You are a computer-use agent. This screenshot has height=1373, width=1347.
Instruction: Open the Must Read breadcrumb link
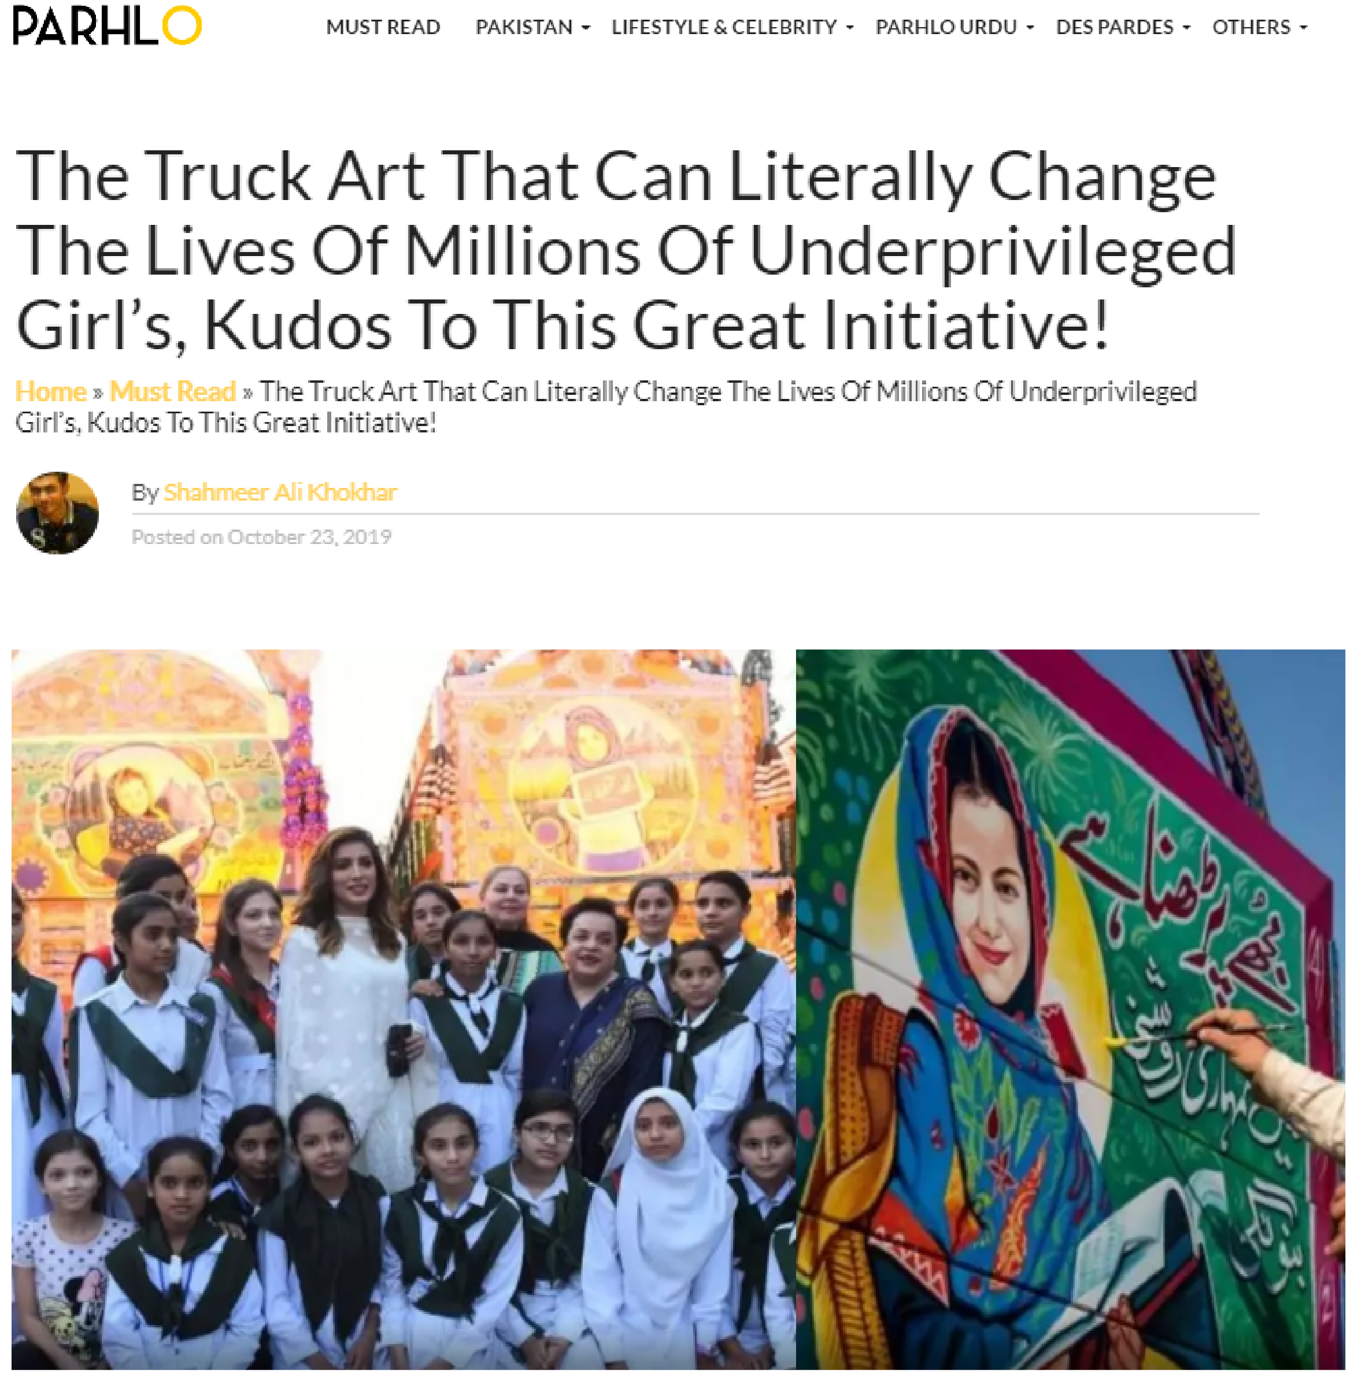click(173, 391)
